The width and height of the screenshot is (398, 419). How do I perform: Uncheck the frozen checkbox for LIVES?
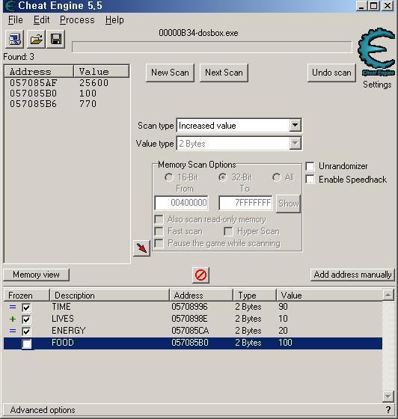(x=26, y=319)
